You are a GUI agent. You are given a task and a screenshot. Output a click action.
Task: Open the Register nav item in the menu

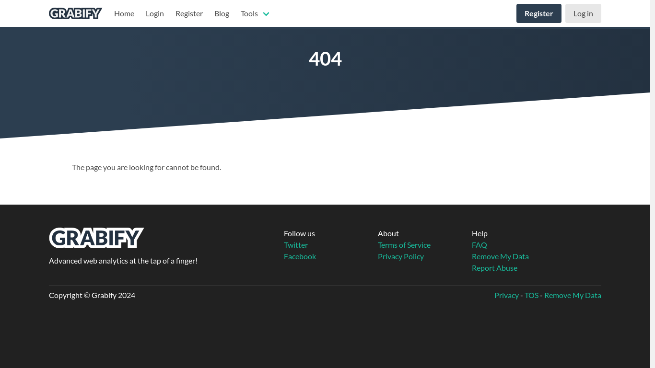189,13
